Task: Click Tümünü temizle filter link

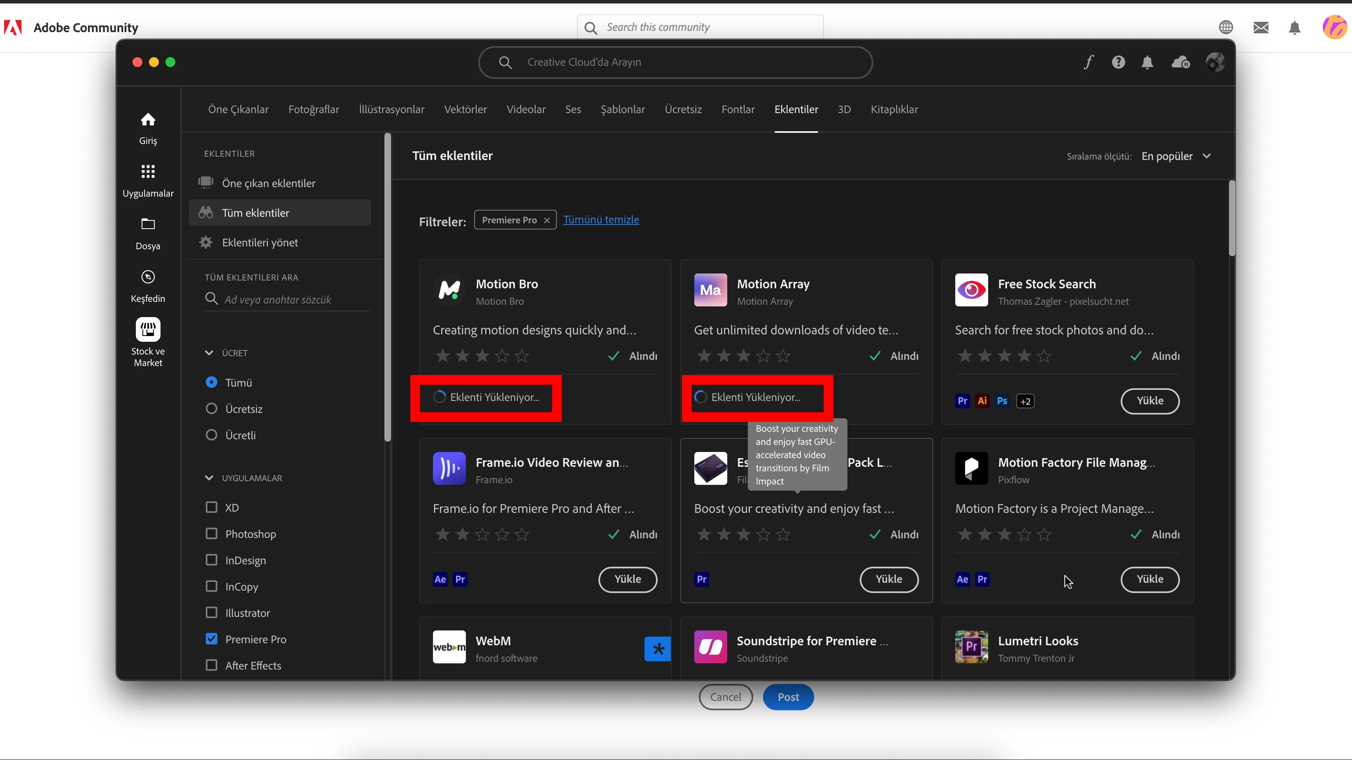Action: pos(601,220)
